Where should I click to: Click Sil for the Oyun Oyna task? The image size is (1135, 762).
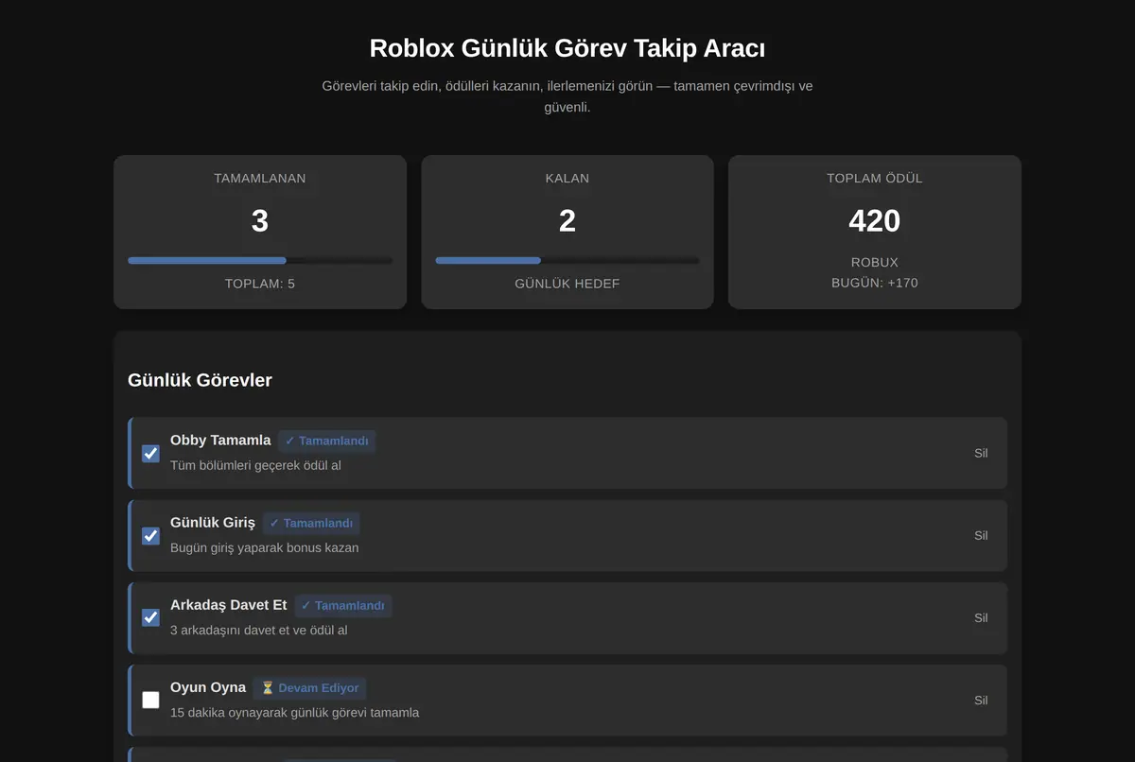[x=981, y=701]
